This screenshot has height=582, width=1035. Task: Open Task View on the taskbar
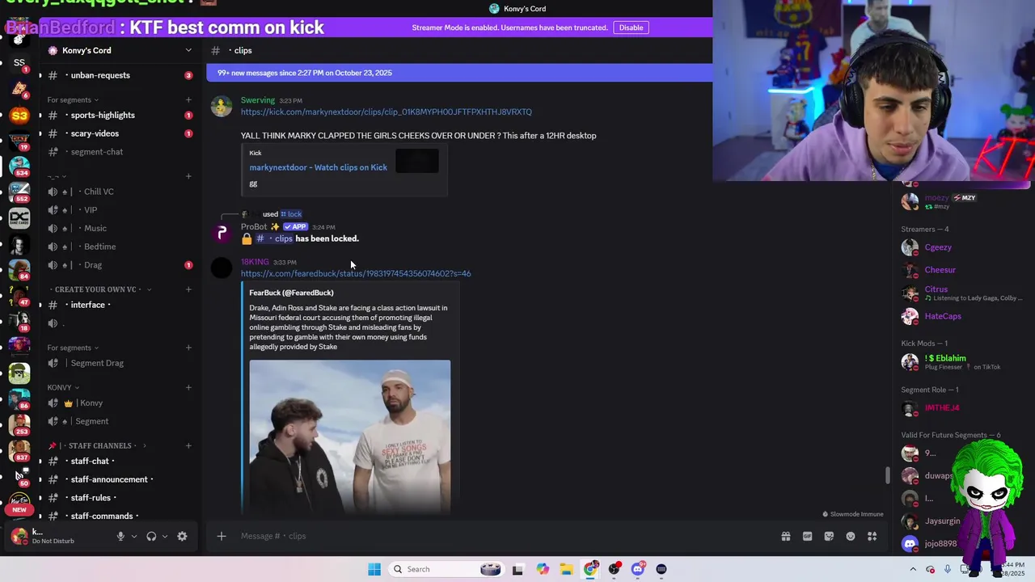[x=518, y=569]
